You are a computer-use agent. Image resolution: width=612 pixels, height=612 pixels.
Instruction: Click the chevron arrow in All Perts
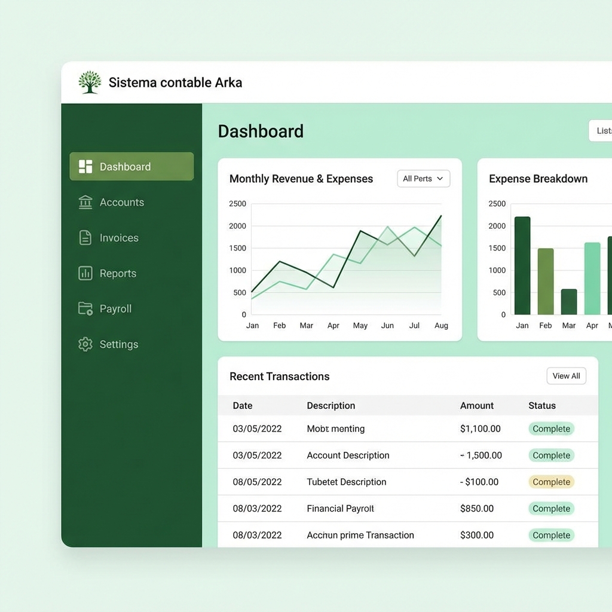tap(440, 179)
